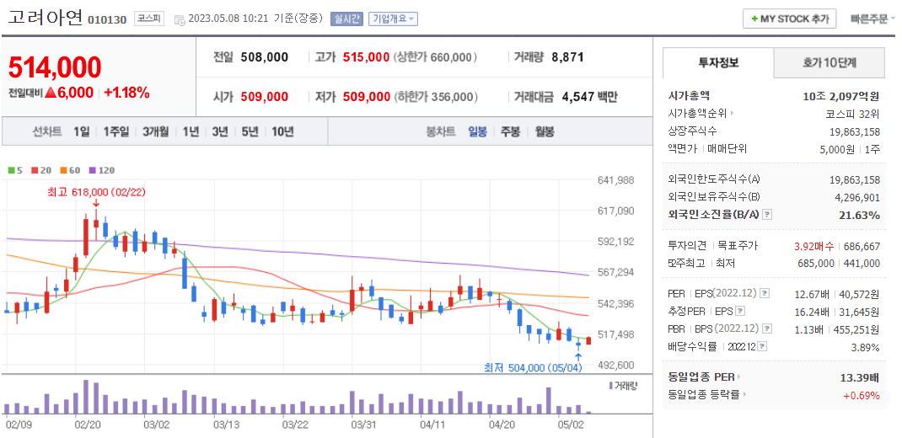Click the 고려아연 stock name heading
This screenshot has height=438, width=902.
[x=46, y=17]
